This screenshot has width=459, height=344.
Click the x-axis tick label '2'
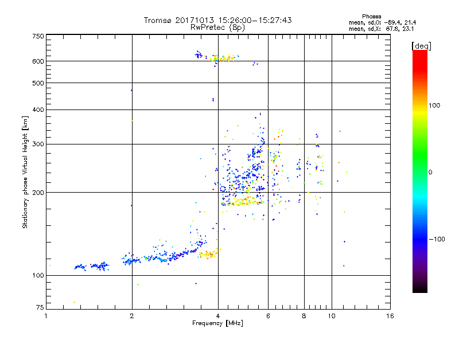pos(132,316)
